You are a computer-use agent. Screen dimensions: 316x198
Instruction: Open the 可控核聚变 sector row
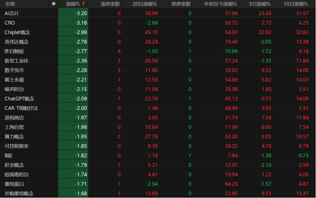(x=16, y=146)
